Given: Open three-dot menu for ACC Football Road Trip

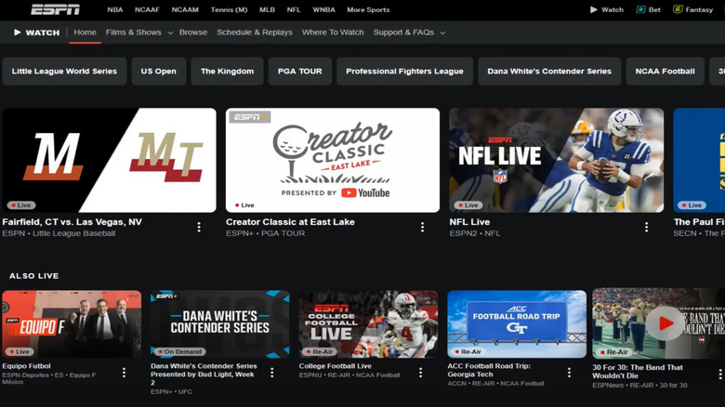Looking at the screenshot, I should [570, 373].
